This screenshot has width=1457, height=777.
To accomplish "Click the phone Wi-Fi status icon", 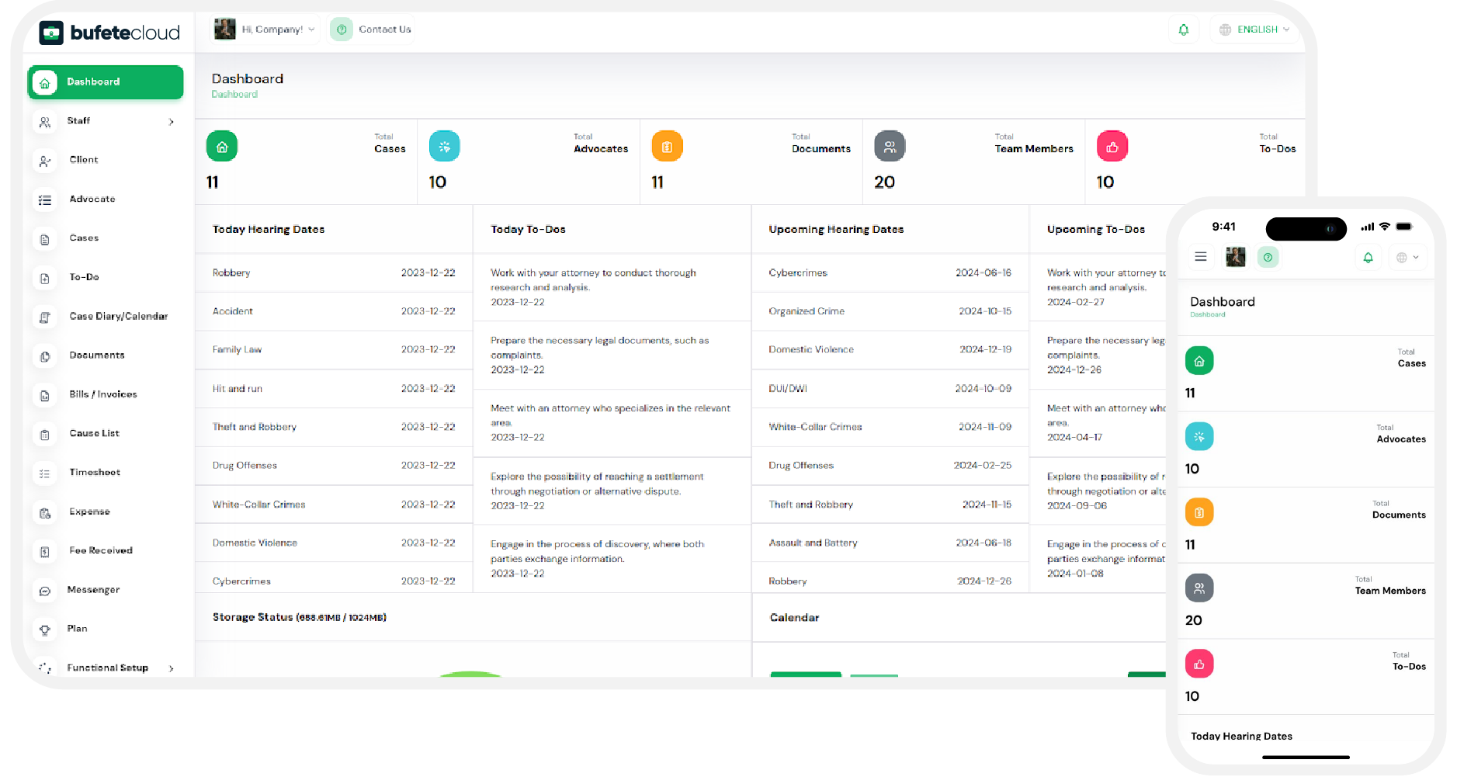I will point(1384,227).
